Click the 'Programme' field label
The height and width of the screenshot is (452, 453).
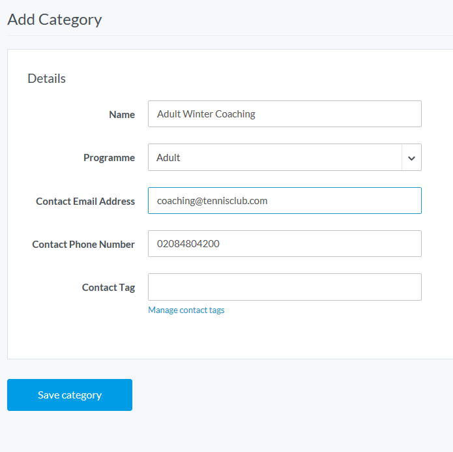[109, 158]
